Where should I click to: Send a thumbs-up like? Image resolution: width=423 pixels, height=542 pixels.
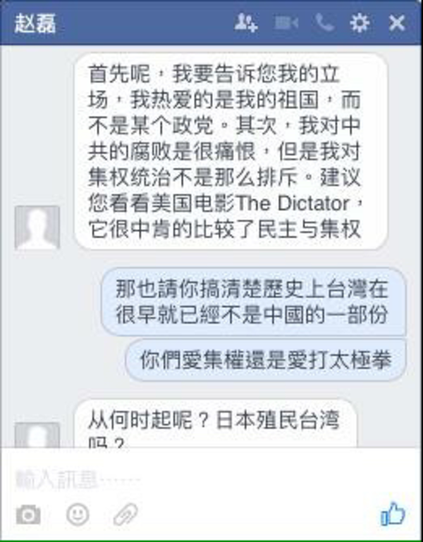pos(393,514)
